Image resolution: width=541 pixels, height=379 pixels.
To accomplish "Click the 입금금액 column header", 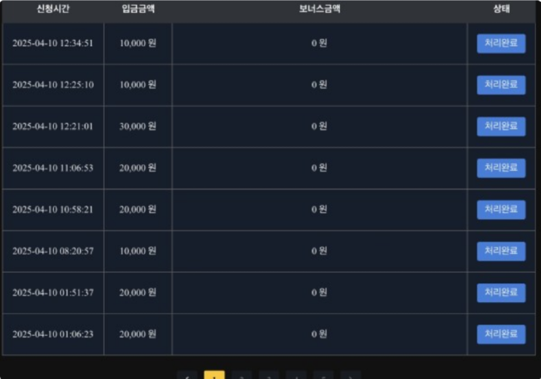I will point(138,9).
